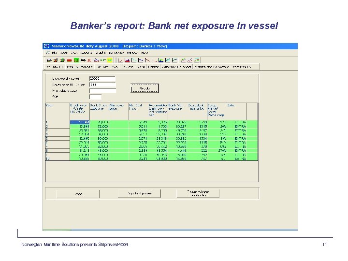Select the 270% scrap percentage cell
The width and height of the screenshot is (348, 261).
(217, 150)
